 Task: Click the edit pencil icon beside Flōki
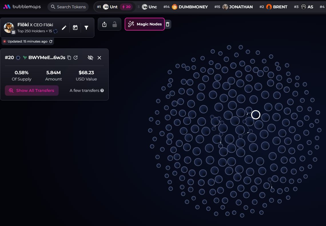[64, 28]
